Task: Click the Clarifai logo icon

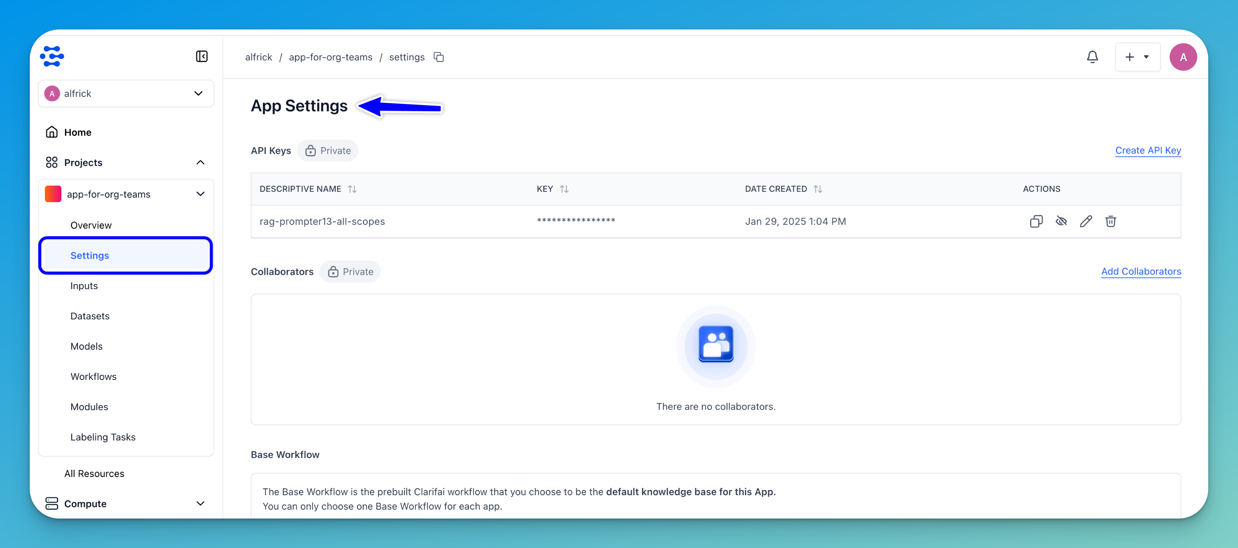Action: 52,56
